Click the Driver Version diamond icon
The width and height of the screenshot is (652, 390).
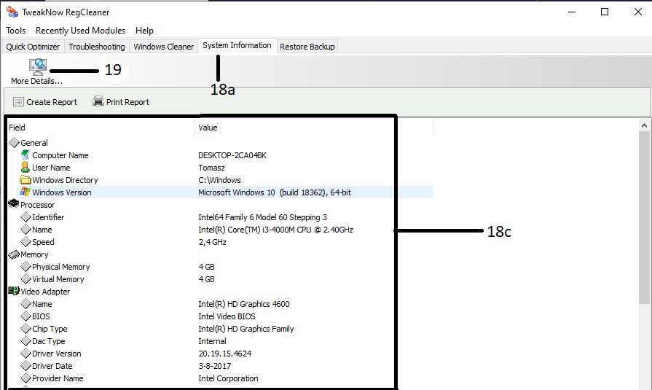click(x=25, y=354)
